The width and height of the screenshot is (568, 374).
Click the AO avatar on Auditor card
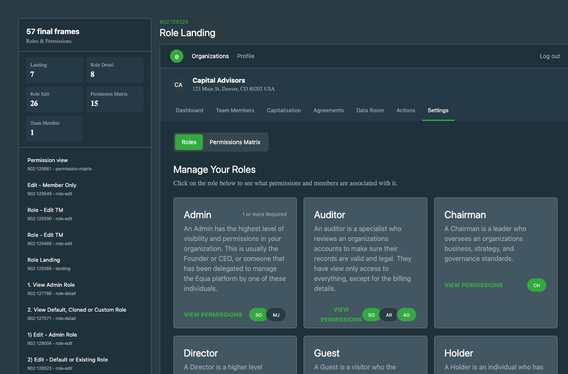pyautogui.click(x=407, y=315)
